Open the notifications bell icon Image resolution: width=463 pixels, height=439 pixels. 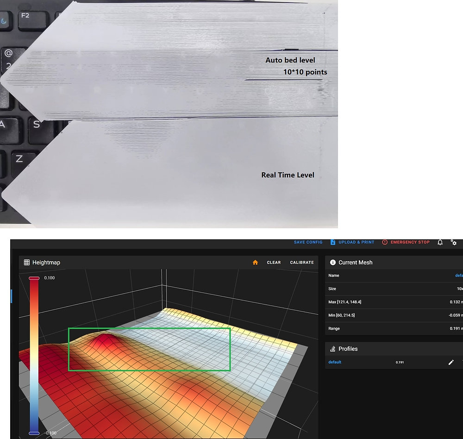point(440,242)
